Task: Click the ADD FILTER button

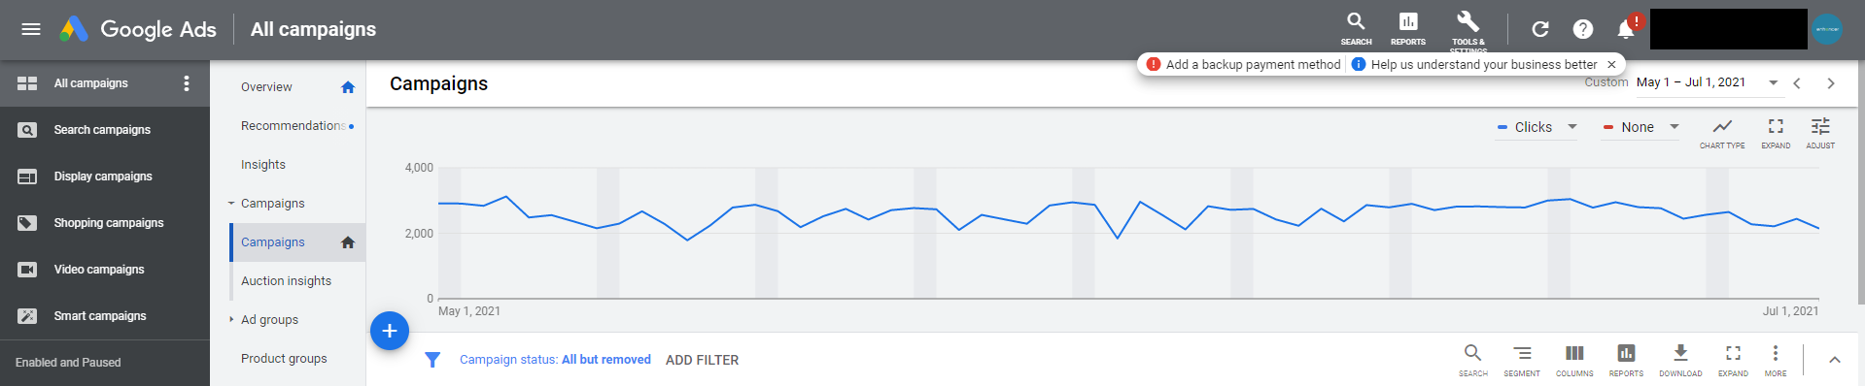Action: click(x=702, y=360)
